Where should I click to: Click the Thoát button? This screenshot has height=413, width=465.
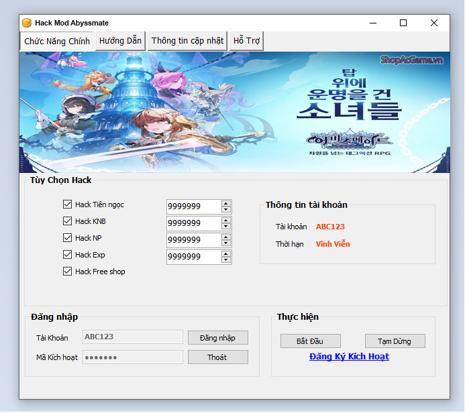coord(217,357)
